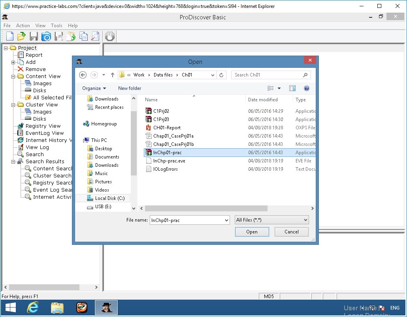Click Internet Explorer taskbar icon
The height and width of the screenshot is (317, 407).
32,308
